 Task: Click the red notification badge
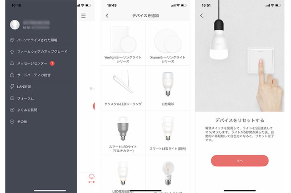[x=52, y=63]
